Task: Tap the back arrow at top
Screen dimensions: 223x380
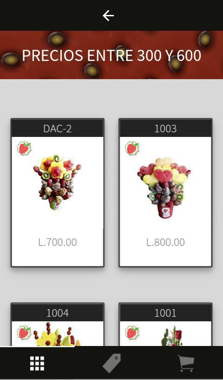Action: [108, 16]
